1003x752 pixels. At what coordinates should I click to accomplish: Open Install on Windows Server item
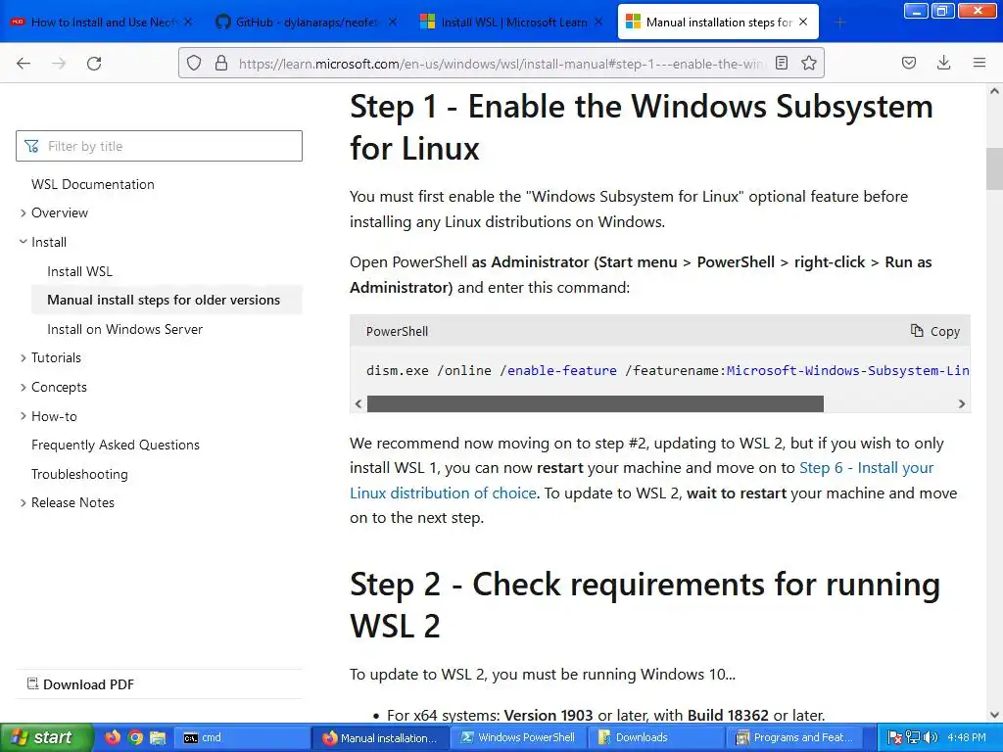(x=124, y=329)
